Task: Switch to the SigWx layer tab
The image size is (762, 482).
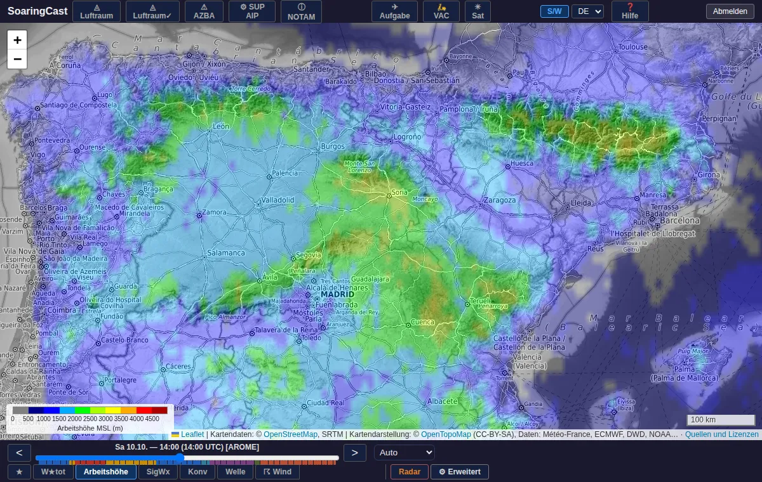Action: (158, 472)
